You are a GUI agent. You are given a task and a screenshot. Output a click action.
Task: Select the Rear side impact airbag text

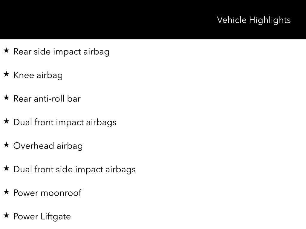[61, 52]
